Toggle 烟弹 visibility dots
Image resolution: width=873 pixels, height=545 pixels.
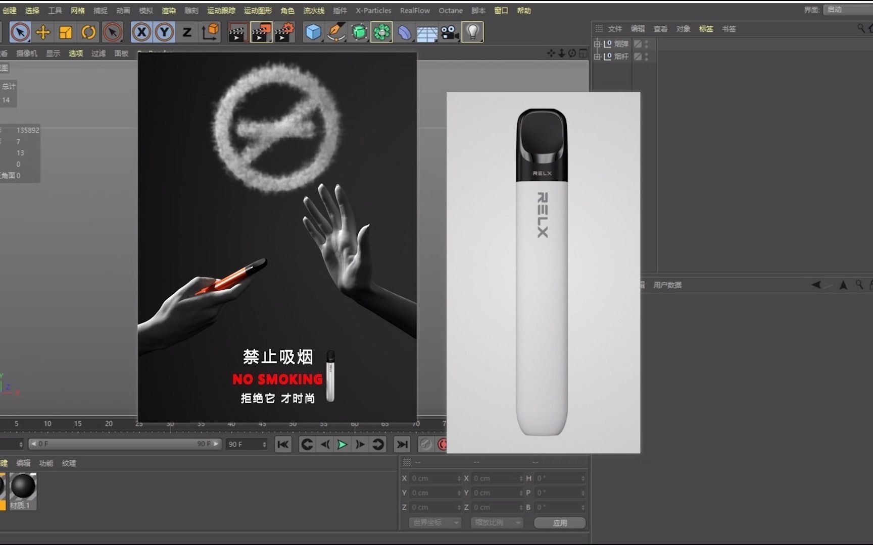646,44
